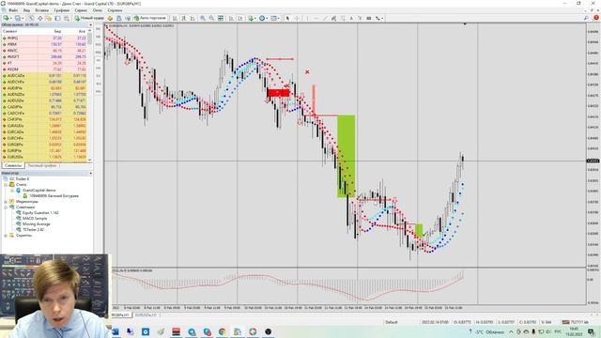The image size is (601, 338).
Task: Toggle Market Watch panel from toolbar
Action: click(x=31, y=18)
